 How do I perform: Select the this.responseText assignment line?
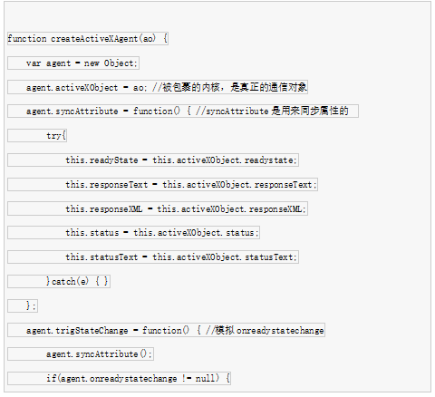tap(162, 185)
